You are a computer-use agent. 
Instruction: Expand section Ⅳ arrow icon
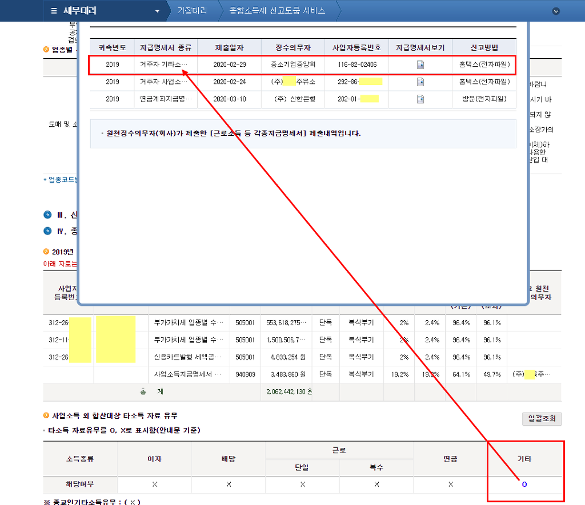pos(47,231)
